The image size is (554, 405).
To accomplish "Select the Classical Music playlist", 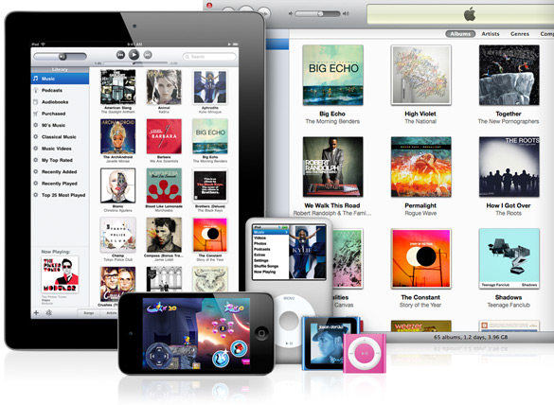I will coord(60,137).
